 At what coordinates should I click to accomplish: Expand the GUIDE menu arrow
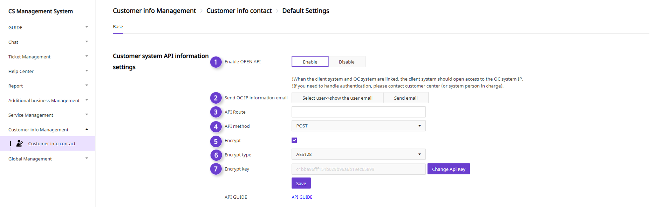tap(87, 27)
